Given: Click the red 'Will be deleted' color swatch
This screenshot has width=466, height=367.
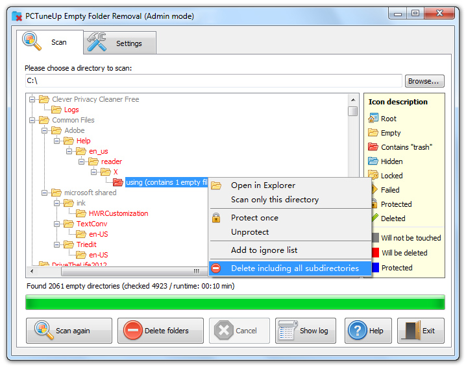Looking at the screenshot, I should (375, 253).
